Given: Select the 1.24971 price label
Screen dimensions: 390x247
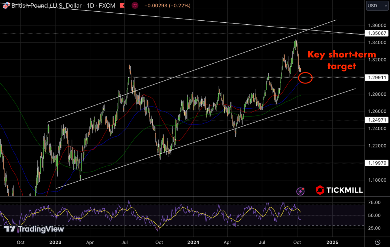Looking at the screenshot, I should [377, 120].
